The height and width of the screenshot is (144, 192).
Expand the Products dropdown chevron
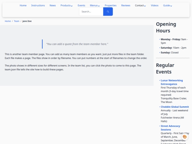click(72, 6)
